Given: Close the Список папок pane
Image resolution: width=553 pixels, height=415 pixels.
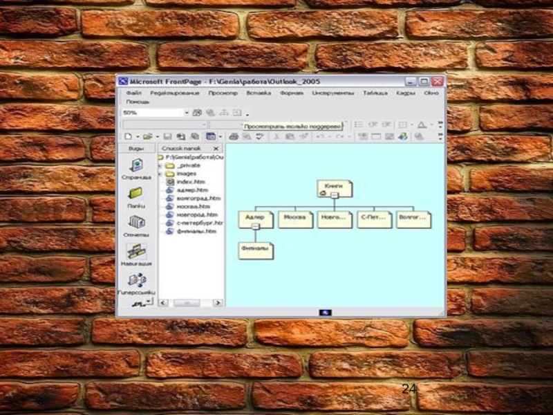Looking at the screenshot, I should [x=216, y=149].
